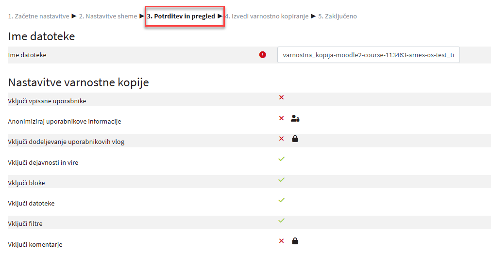Viewport: 491px width, 254px height.
Task: Click green checkmark beside Vključi datoteke
Action: pyautogui.click(x=281, y=200)
